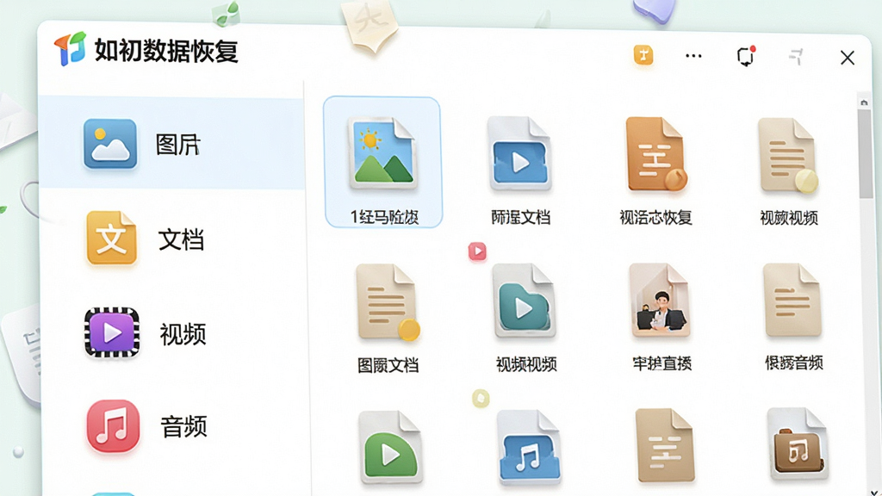Screen dimensions: 882x496
Task: Click the 如初数据恢复 title text
Action: 166,51
